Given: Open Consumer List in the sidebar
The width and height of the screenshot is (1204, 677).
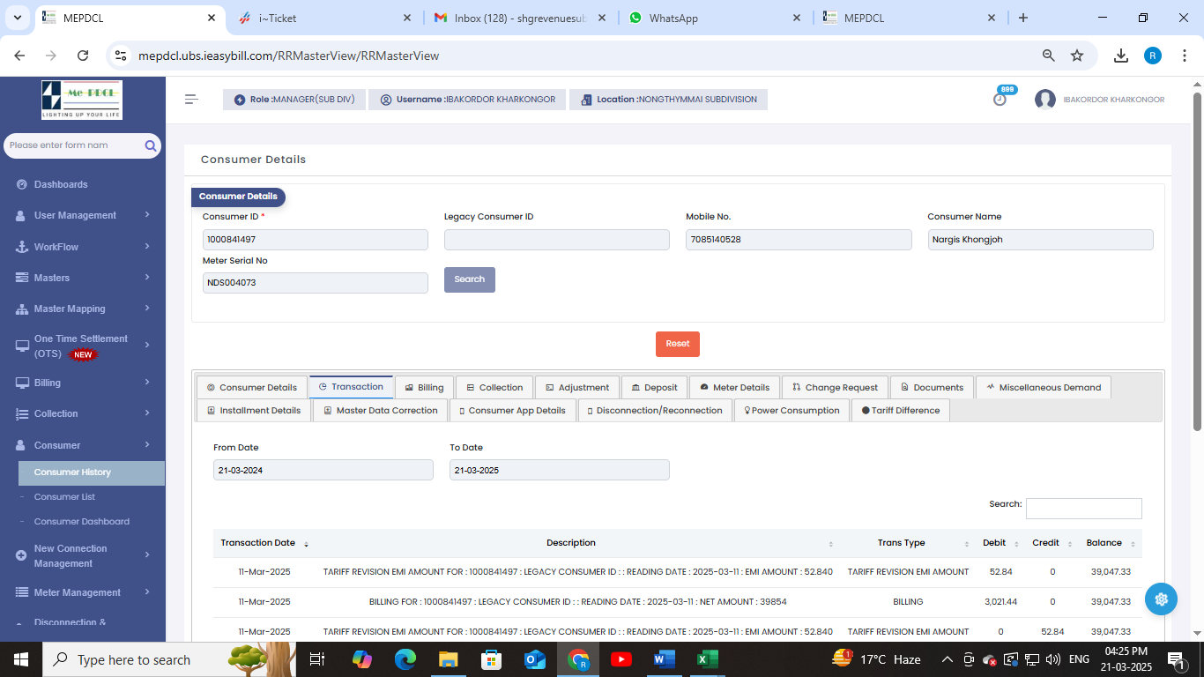Looking at the screenshot, I should click(x=64, y=497).
